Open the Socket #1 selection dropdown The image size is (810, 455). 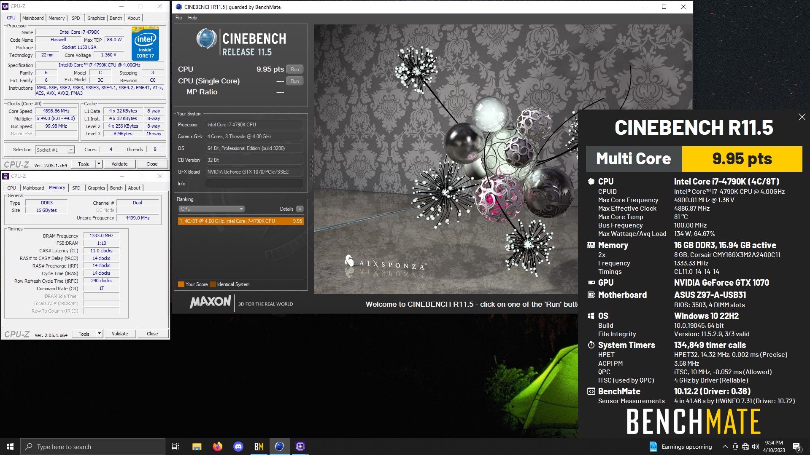click(55, 150)
